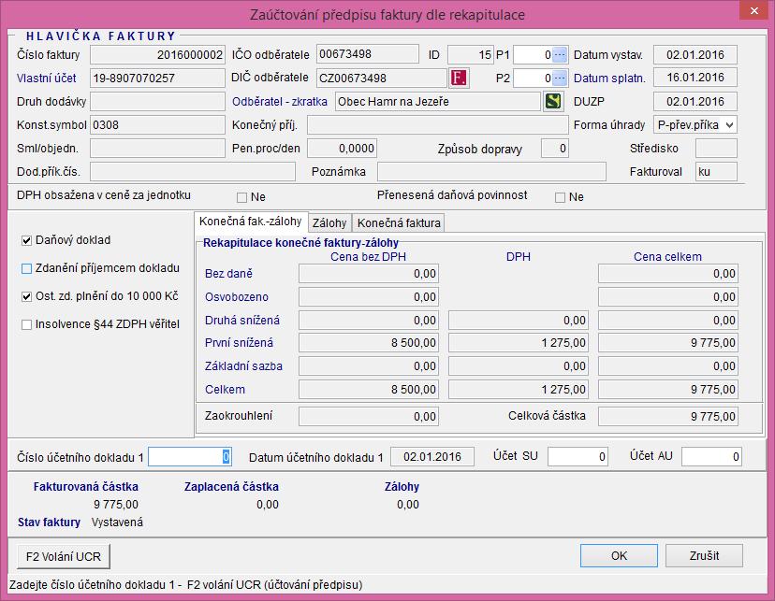Click the DUZP date field
775x601 pixels.
(x=695, y=102)
